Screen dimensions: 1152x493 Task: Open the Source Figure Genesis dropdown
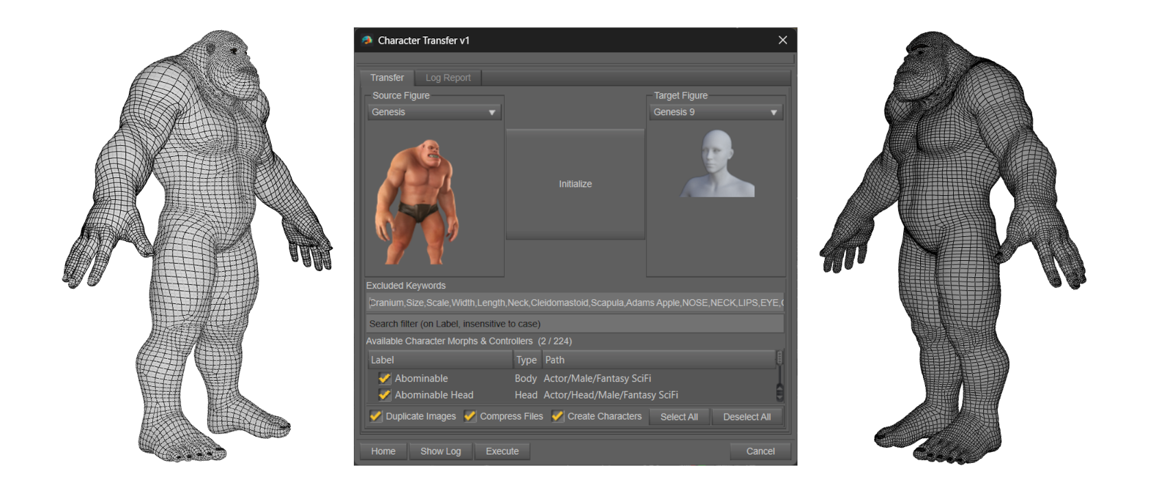[434, 112]
